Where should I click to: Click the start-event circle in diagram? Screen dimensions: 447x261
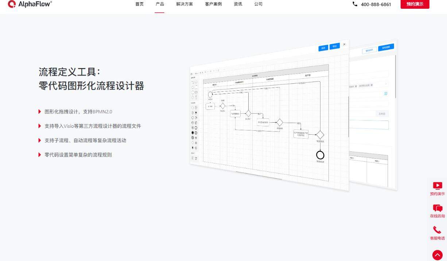pos(210,95)
